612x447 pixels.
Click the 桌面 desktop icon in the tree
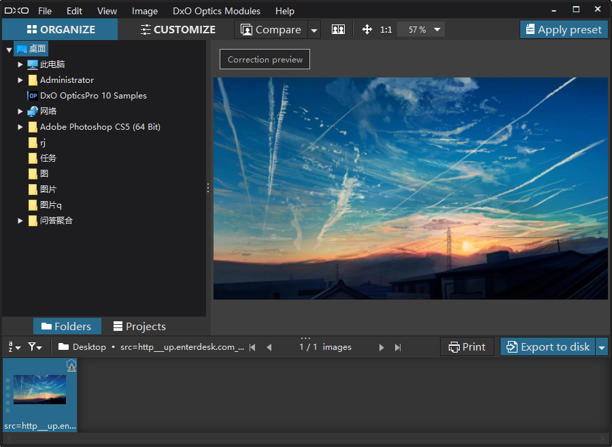[x=22, y=49]
